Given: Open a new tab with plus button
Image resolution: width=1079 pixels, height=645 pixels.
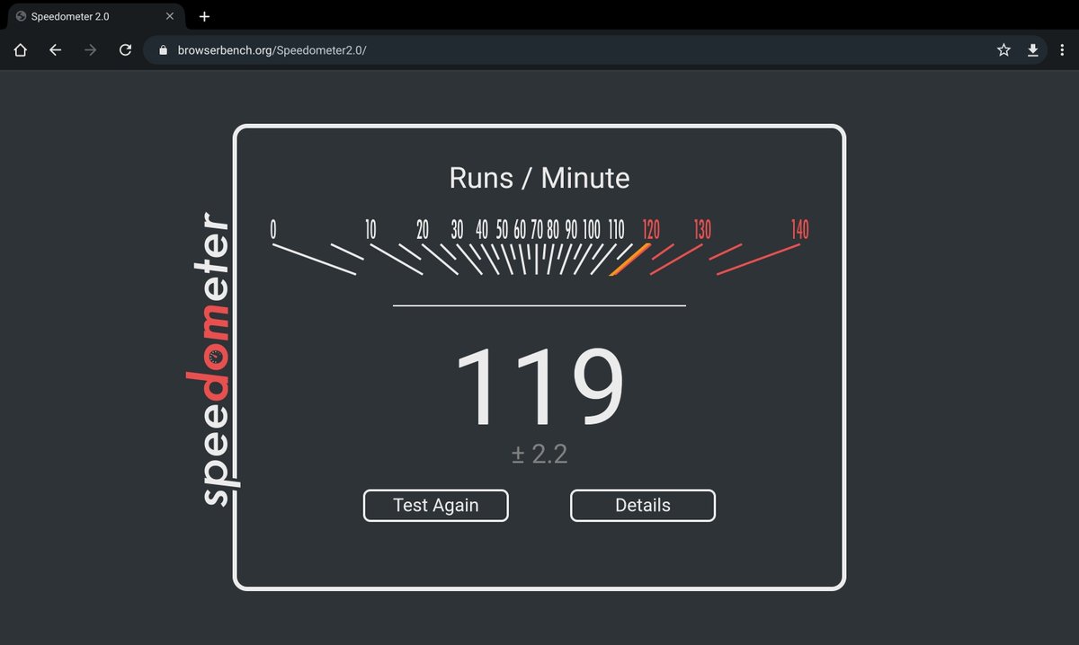Looking at the screenshot, I should click(x=204, y=16).
